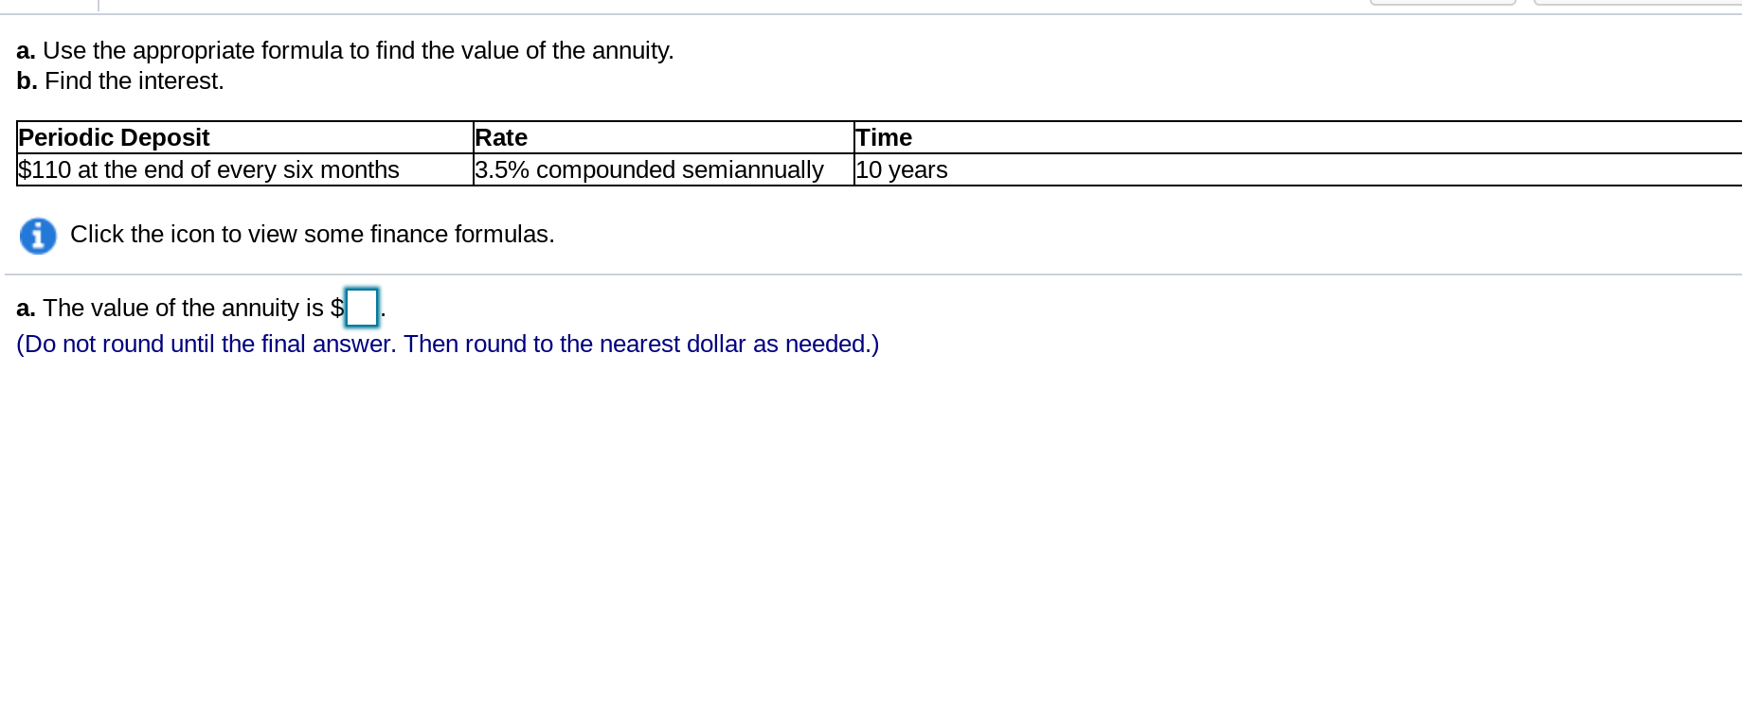
Task: Open the finance formulas info icon
Action: pyautogui.click(x=38, y=236)
